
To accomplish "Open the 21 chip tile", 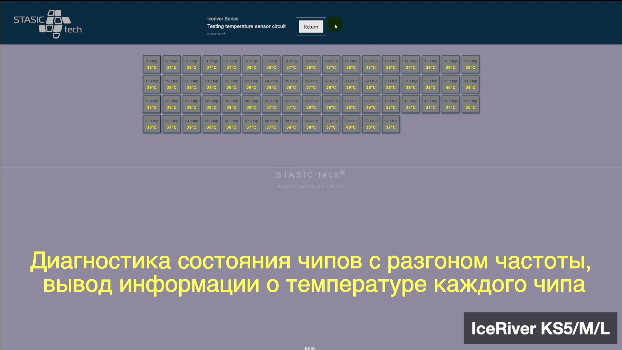I will tap(212, 84).
